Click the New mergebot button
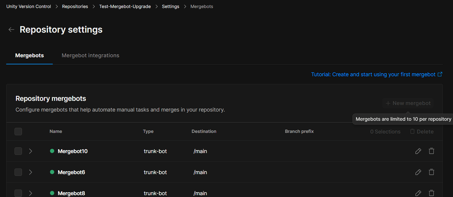Image resolution: width=453 pixels, height=197 pixels. tap(408, 103)
